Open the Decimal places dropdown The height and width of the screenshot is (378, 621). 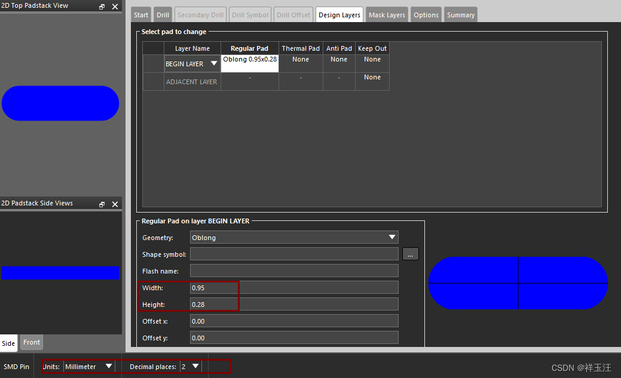[x=191, y=366]
